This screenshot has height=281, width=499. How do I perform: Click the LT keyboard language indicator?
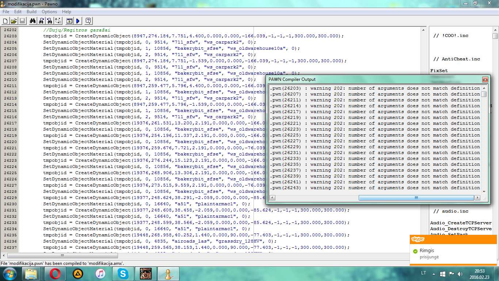click(424, 273)
